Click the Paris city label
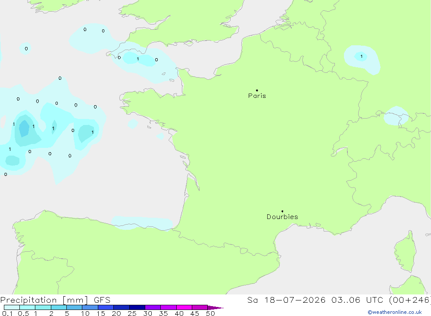Viewport: 431px width, 316px height. pyautogui.click(x=257, y=96)
